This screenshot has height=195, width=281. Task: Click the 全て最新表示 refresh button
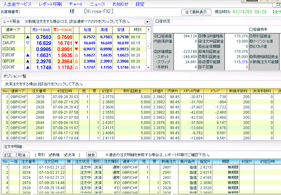pos(196,12)
